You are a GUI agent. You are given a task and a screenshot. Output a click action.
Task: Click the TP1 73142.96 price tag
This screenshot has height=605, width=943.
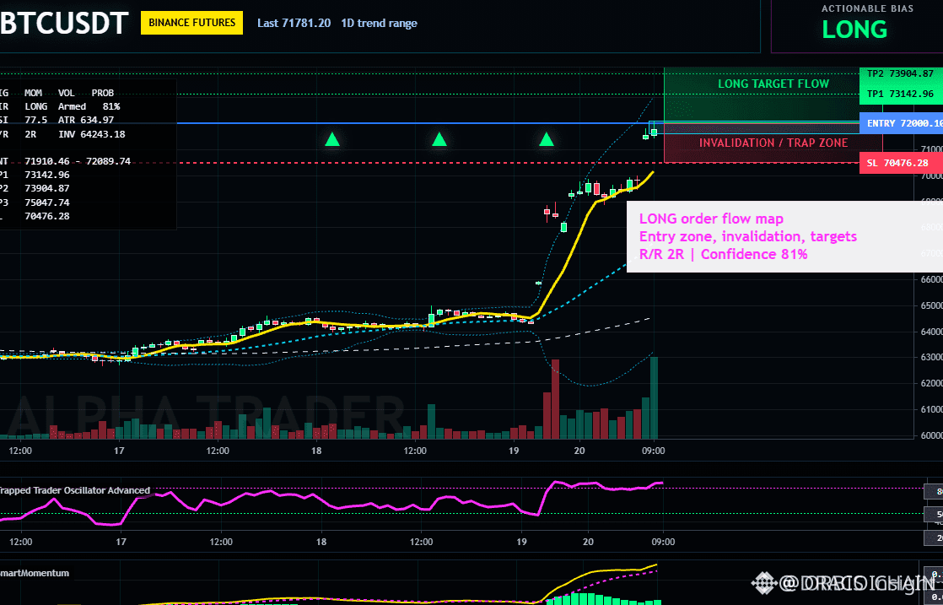(900, 94)
